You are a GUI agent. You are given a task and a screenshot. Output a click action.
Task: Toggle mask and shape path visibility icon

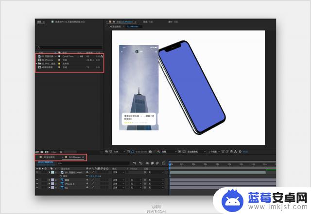click(133, 151)
